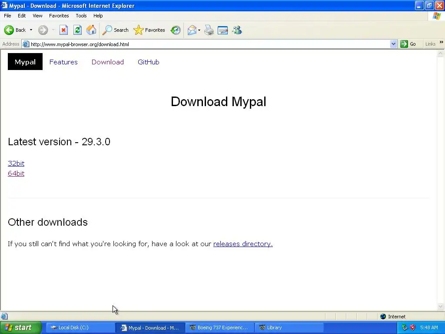Click the IE icon in title bar
Viewport: 445px width, 334px height.
[4, 5]
